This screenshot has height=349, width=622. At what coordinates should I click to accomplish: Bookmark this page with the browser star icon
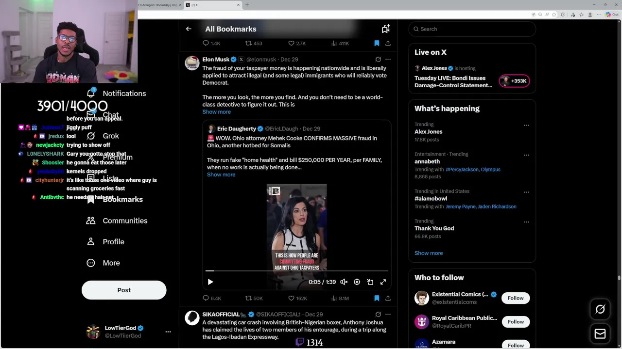point(554,15)
